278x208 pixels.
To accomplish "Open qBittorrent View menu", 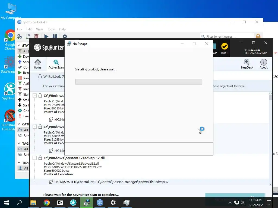I will point(39,29).
